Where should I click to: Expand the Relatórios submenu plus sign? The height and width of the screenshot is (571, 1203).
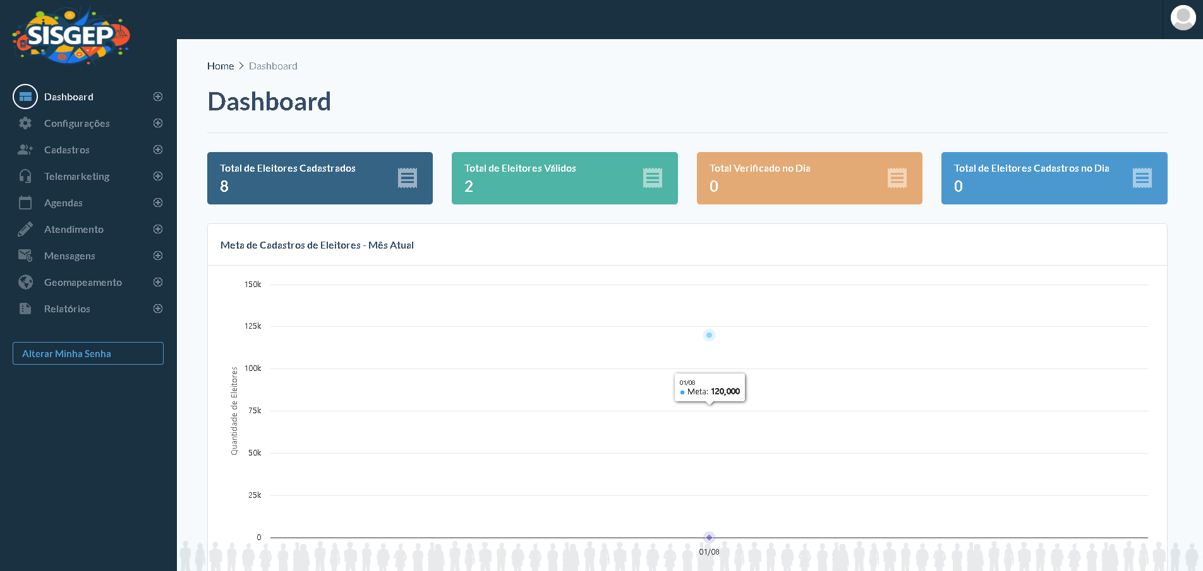158,309
